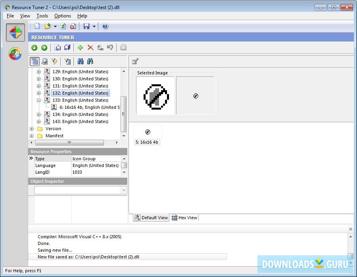This screenshot has width=357, height=277.
Task: Click the Save all resources icon
Action: pos(67,47)
